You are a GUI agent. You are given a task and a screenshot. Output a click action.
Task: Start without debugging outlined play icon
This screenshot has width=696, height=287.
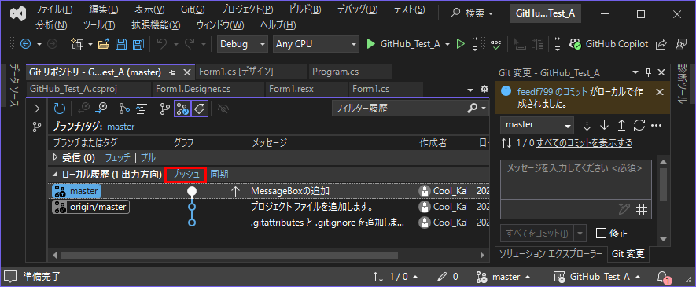[x=461, y=44]
